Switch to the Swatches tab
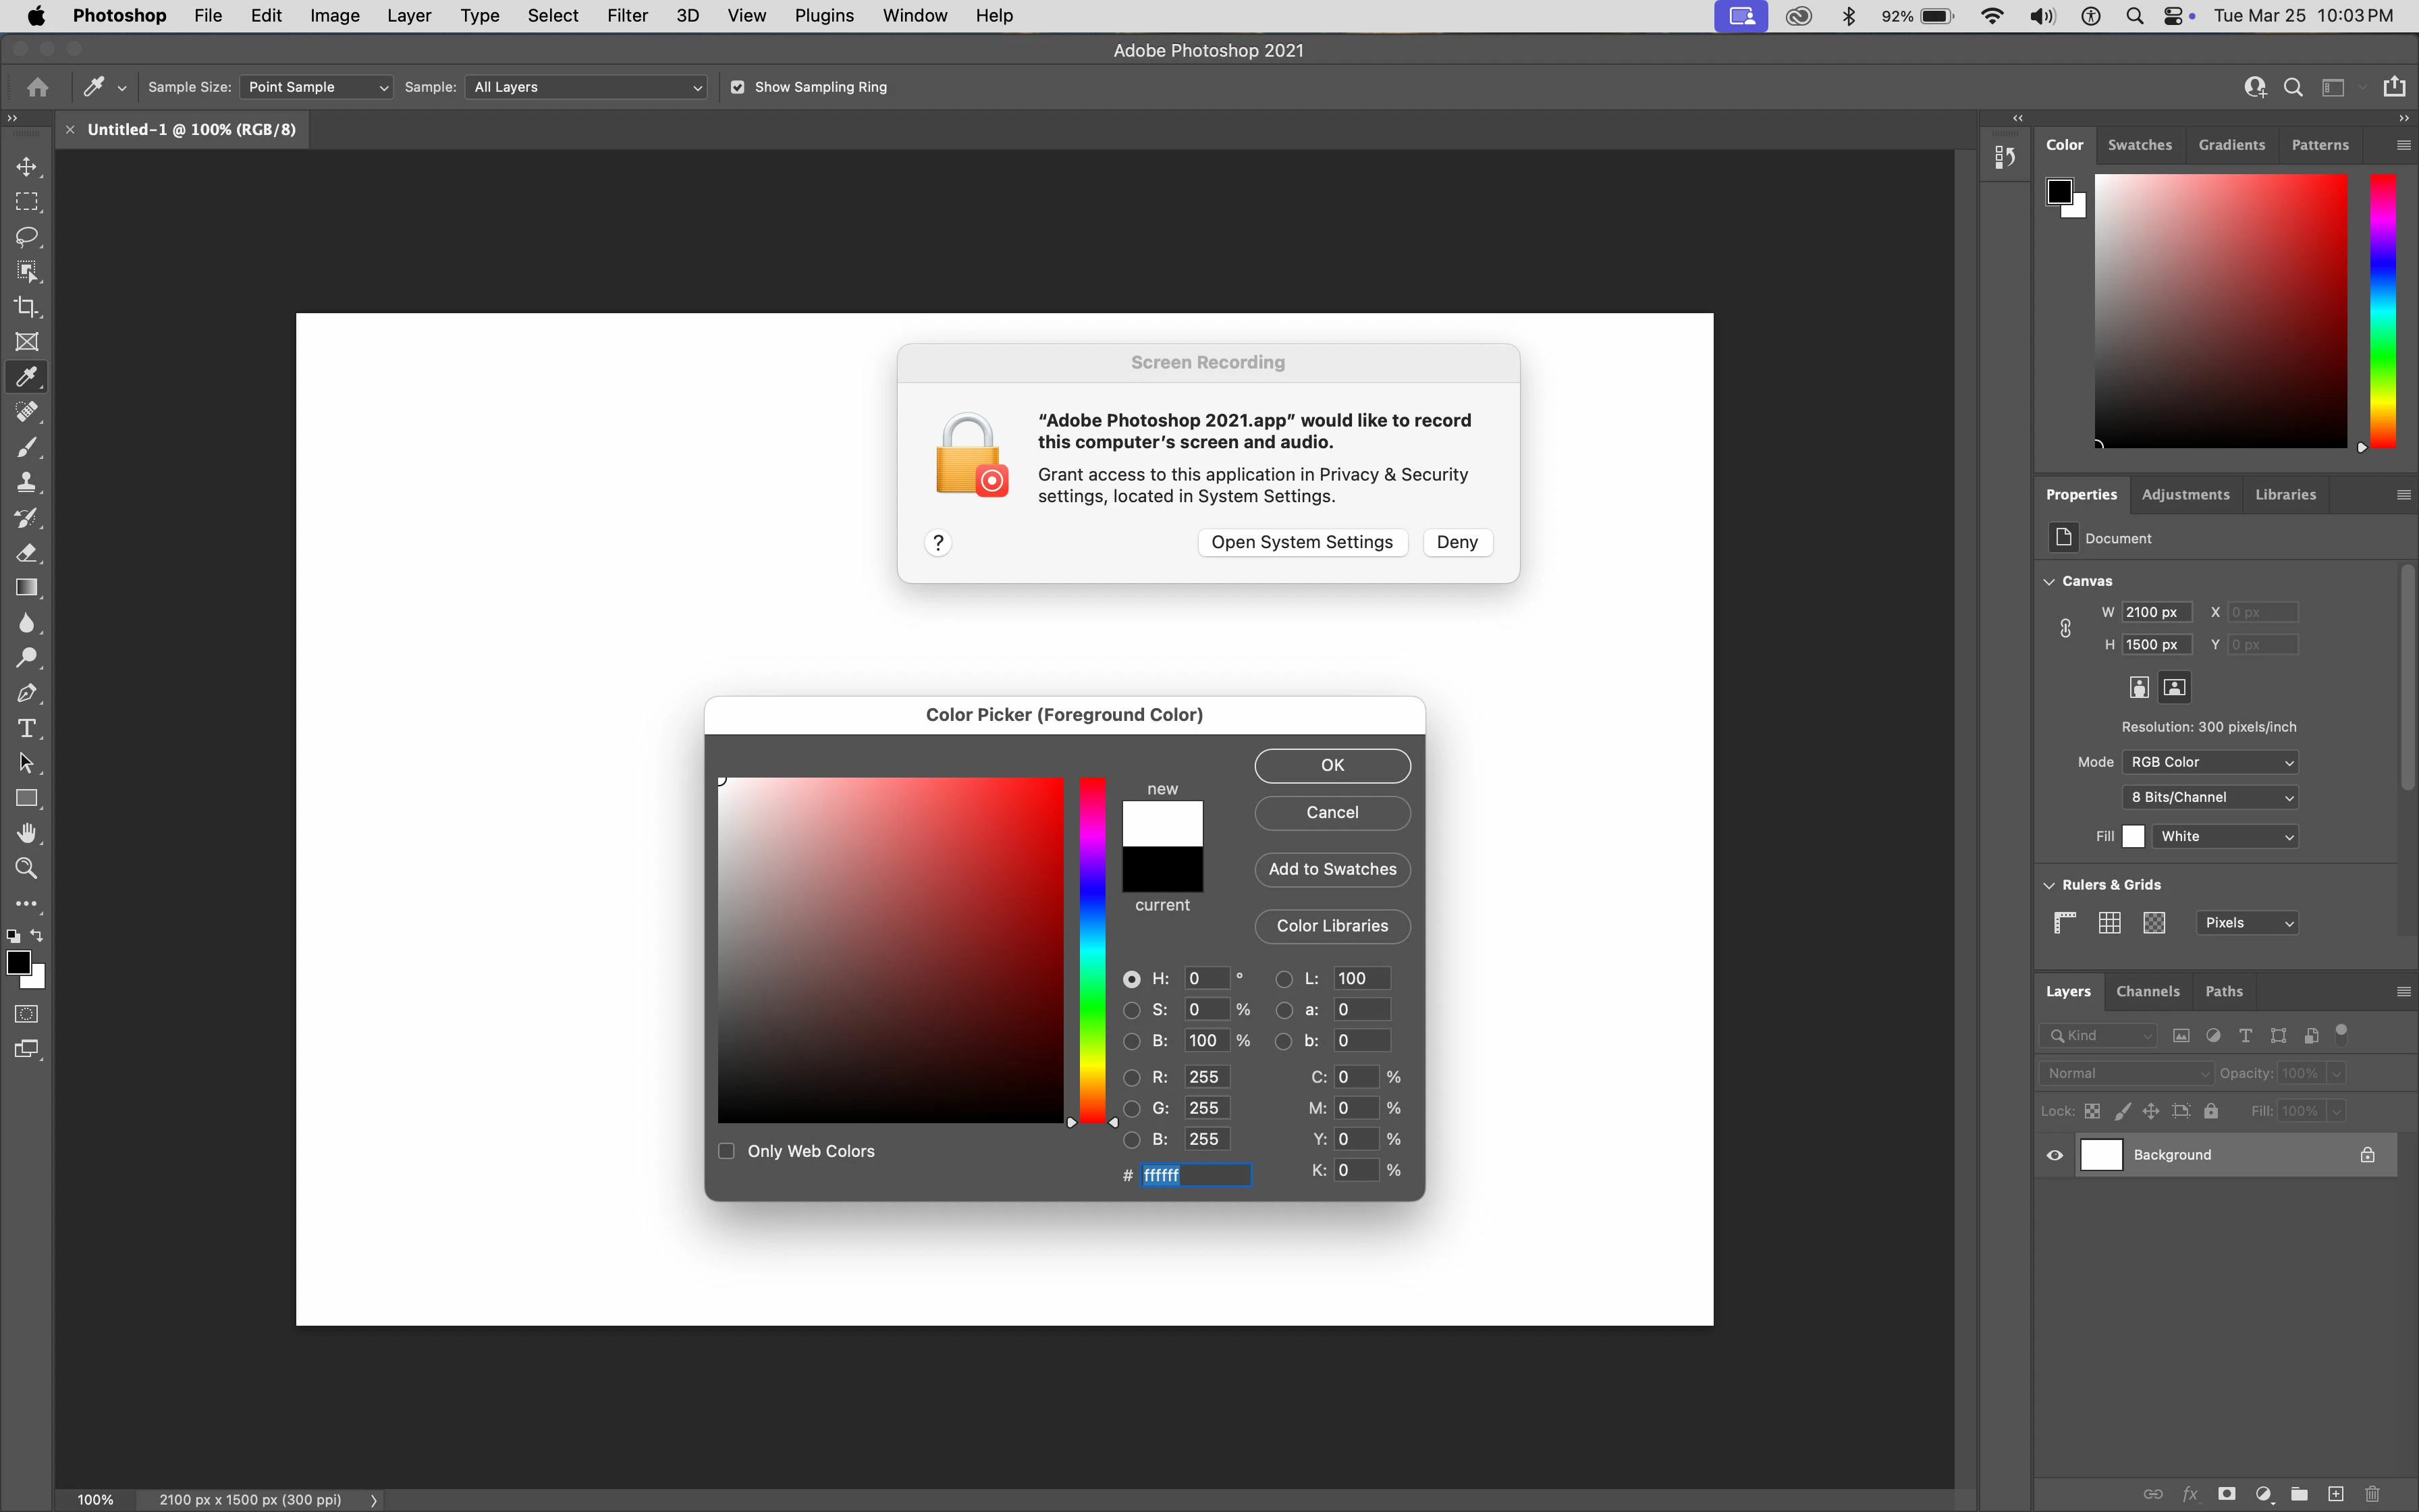 tap(2139, 145)
